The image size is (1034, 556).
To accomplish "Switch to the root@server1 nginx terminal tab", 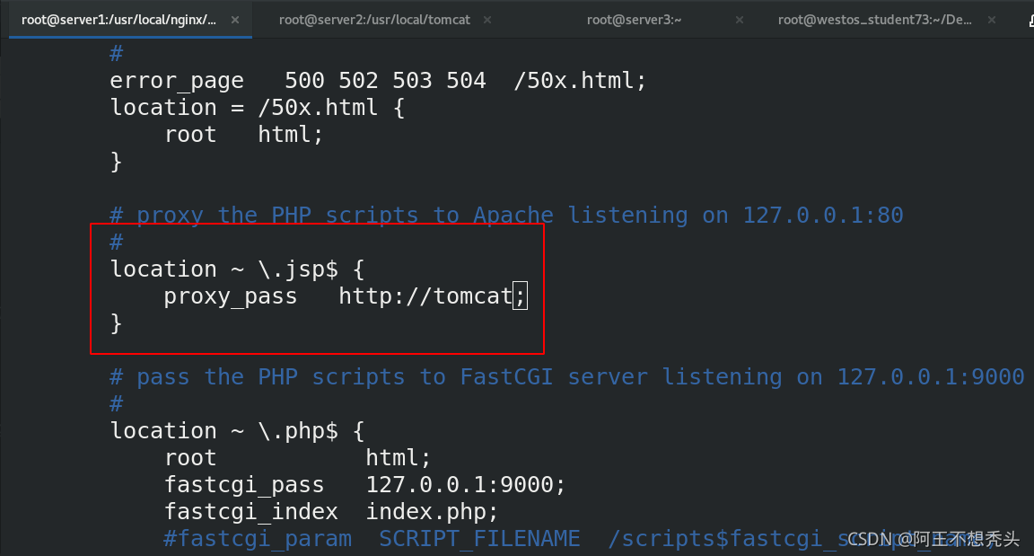I will click(x=118, y=20).
